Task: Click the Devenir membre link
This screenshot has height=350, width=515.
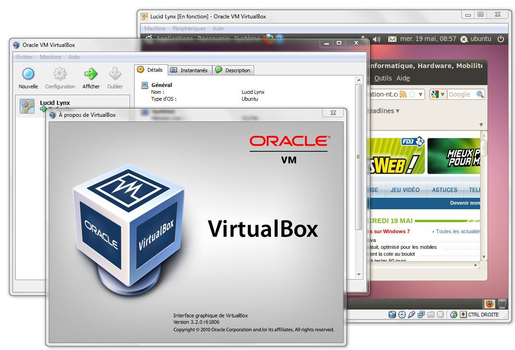Action: click(x=465, y=203)
